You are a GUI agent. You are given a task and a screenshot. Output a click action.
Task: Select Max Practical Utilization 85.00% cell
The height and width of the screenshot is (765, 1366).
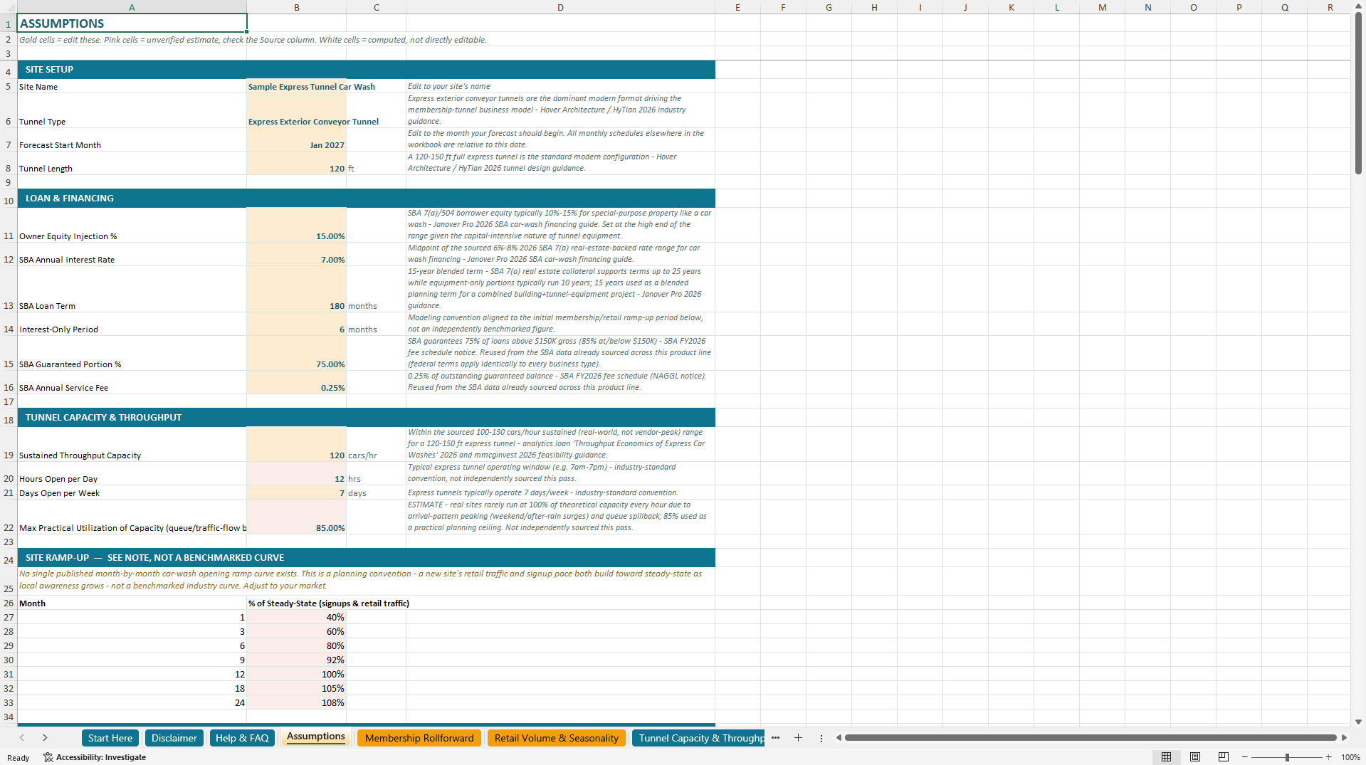297,517
